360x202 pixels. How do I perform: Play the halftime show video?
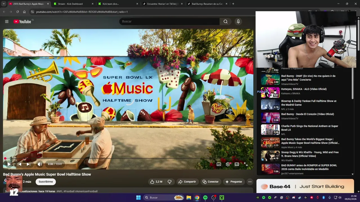[9, 164]
